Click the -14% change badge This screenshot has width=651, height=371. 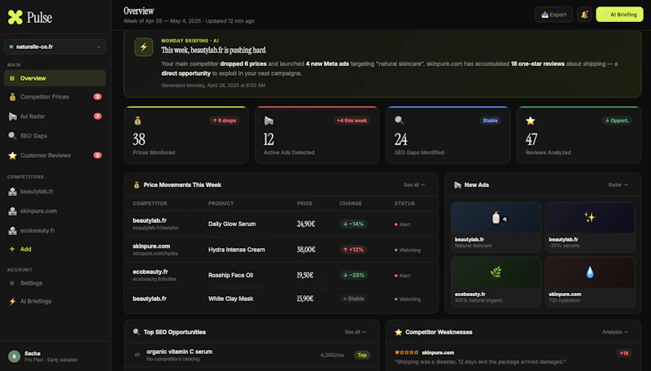[353, 224]
